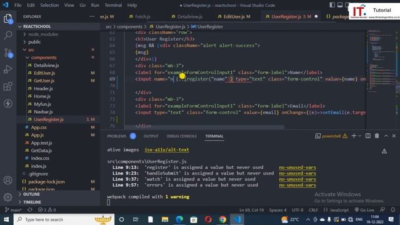Open Source Control view in activity bar
The width and height of the screenshot is (400, 225).
tap(8, 52)
